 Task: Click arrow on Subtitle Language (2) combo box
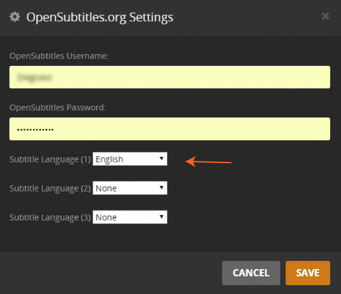[x=162, y=188]
